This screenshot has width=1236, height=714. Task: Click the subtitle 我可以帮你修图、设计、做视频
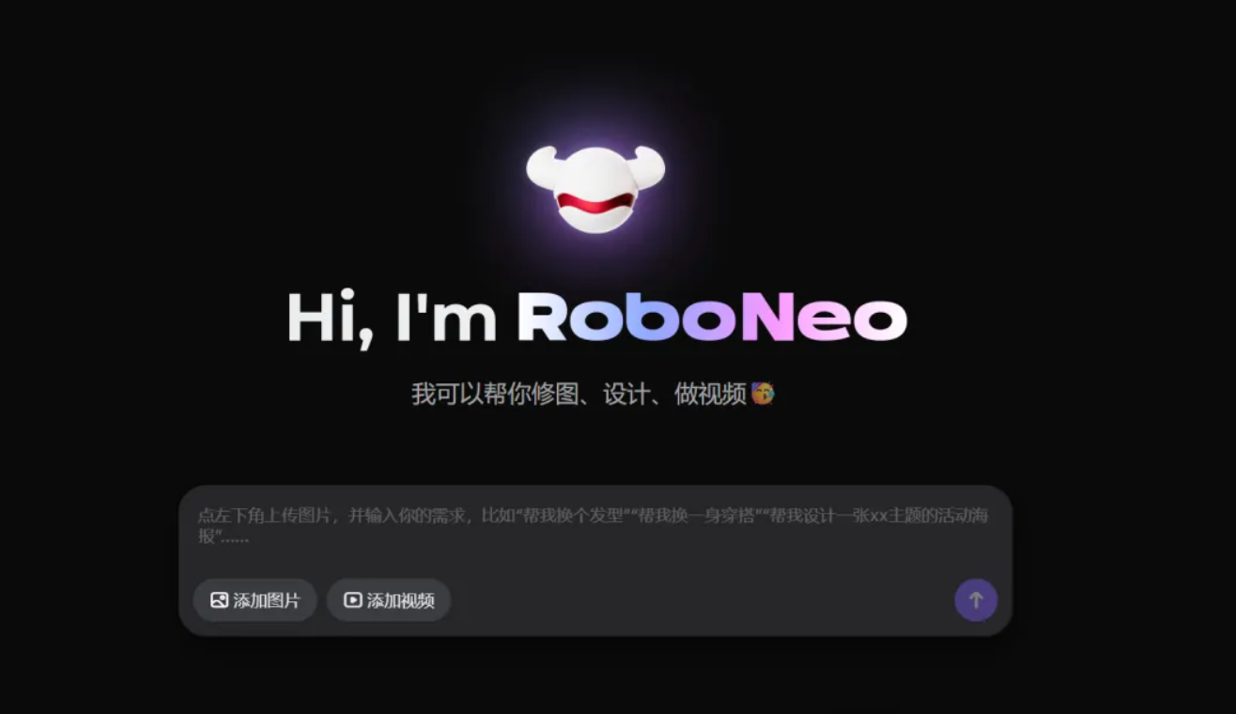point(579,394)
